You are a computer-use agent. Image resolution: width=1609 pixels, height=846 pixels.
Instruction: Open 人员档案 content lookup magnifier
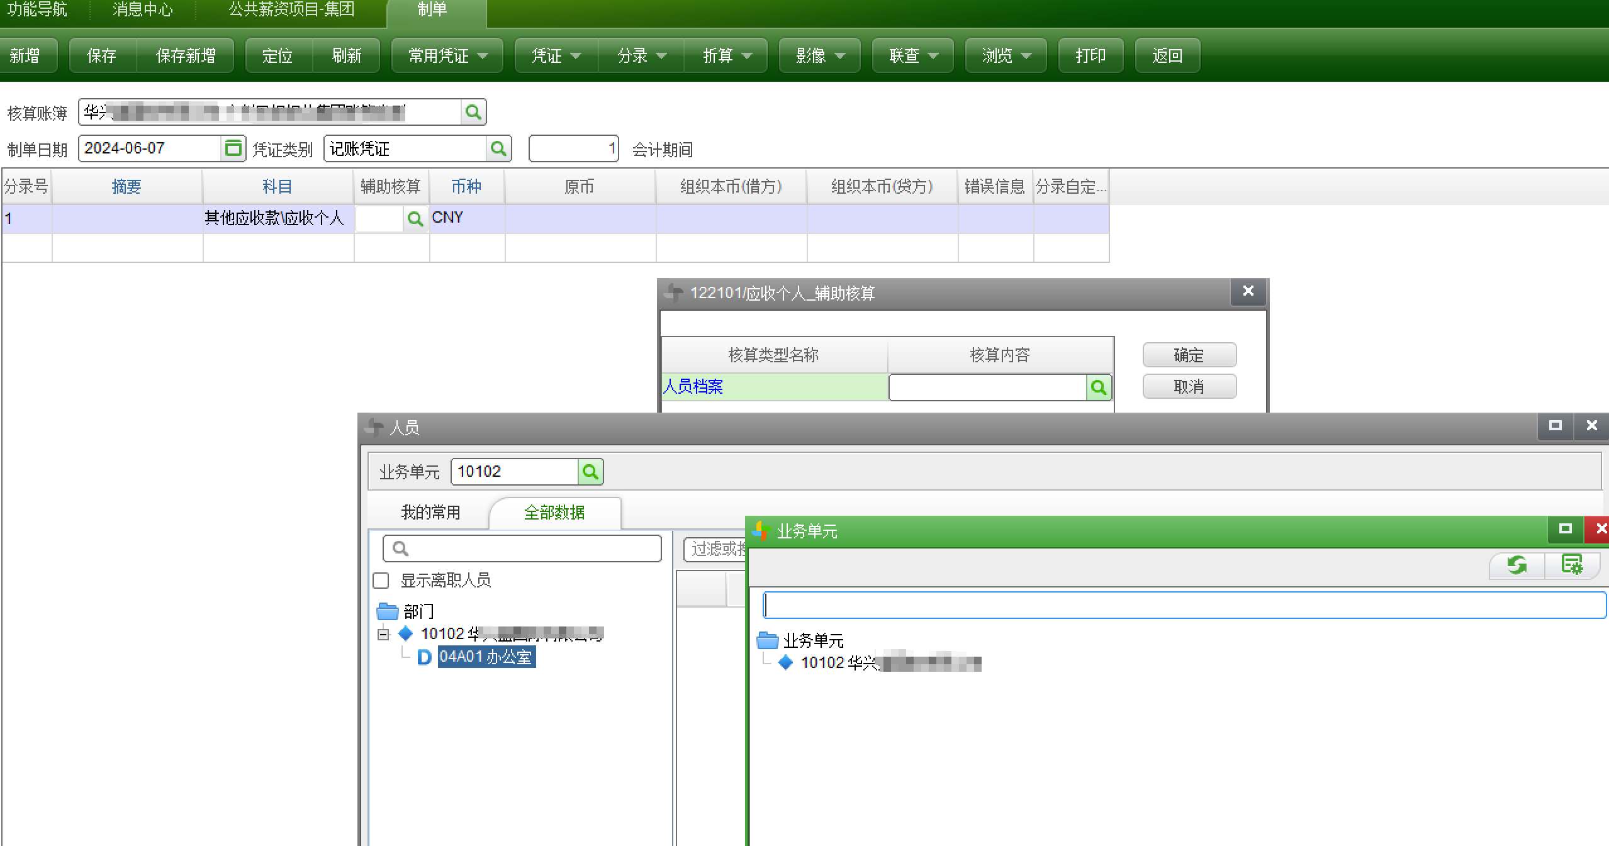click(1099, 387)
